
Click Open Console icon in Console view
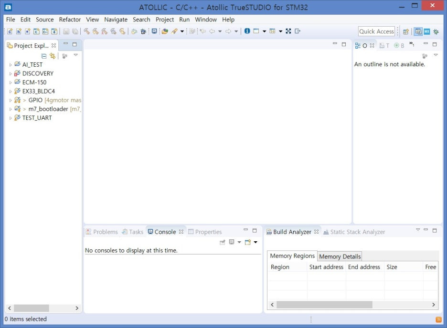pyautogui.click(x=247, y=242)
